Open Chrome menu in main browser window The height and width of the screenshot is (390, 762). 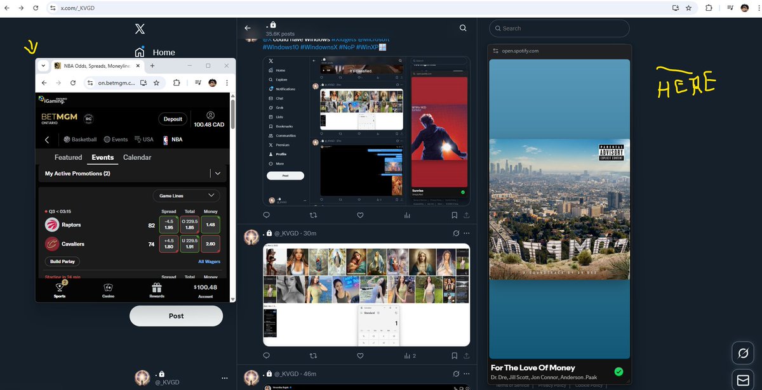[758, 8]
